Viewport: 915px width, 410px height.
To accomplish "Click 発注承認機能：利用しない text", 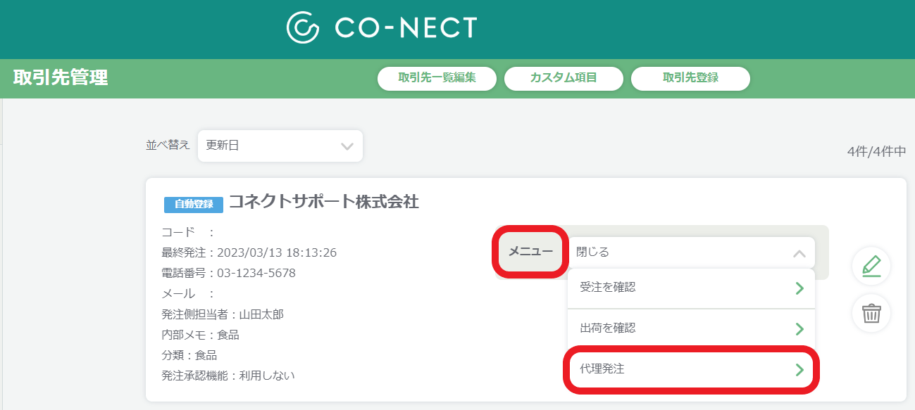I will 228,376.
